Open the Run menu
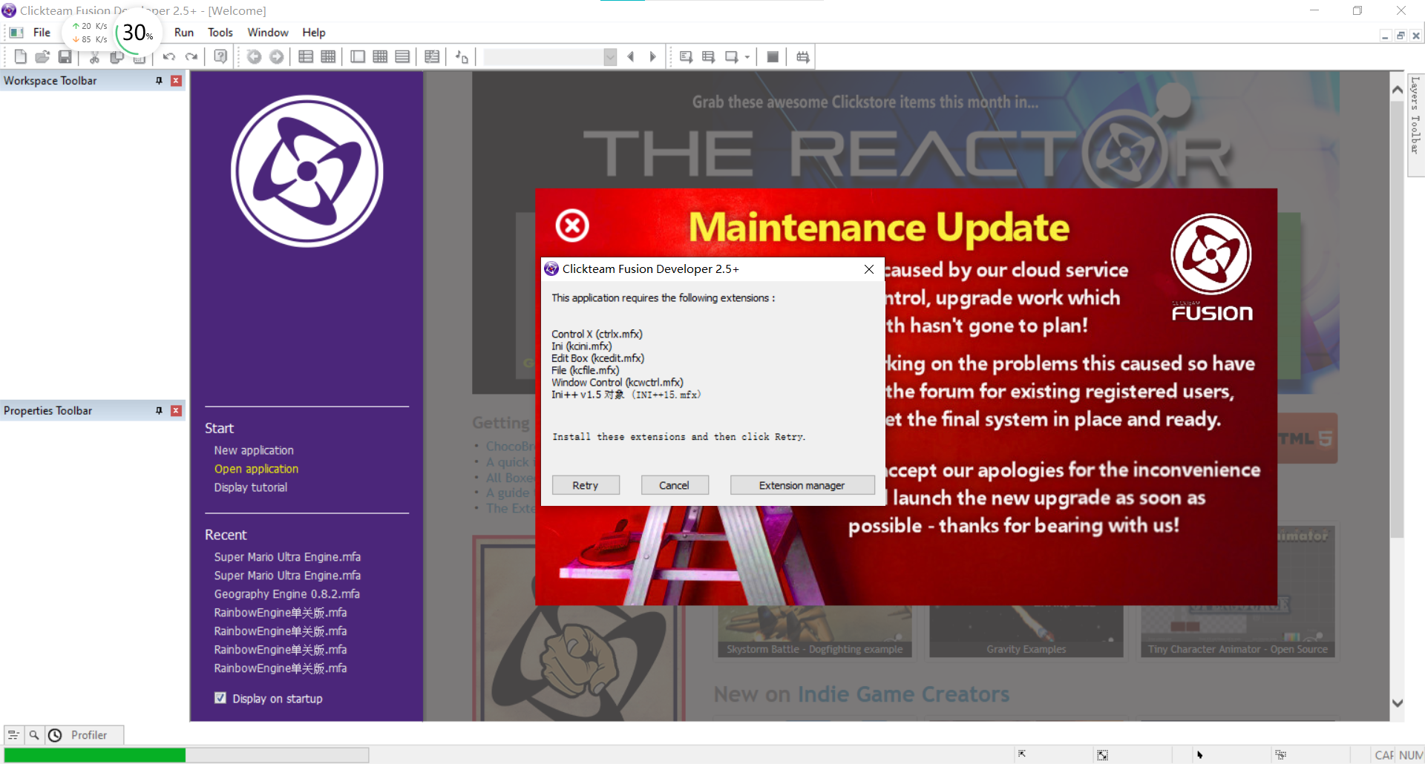1425x764 pixels. tap(184, 33)
